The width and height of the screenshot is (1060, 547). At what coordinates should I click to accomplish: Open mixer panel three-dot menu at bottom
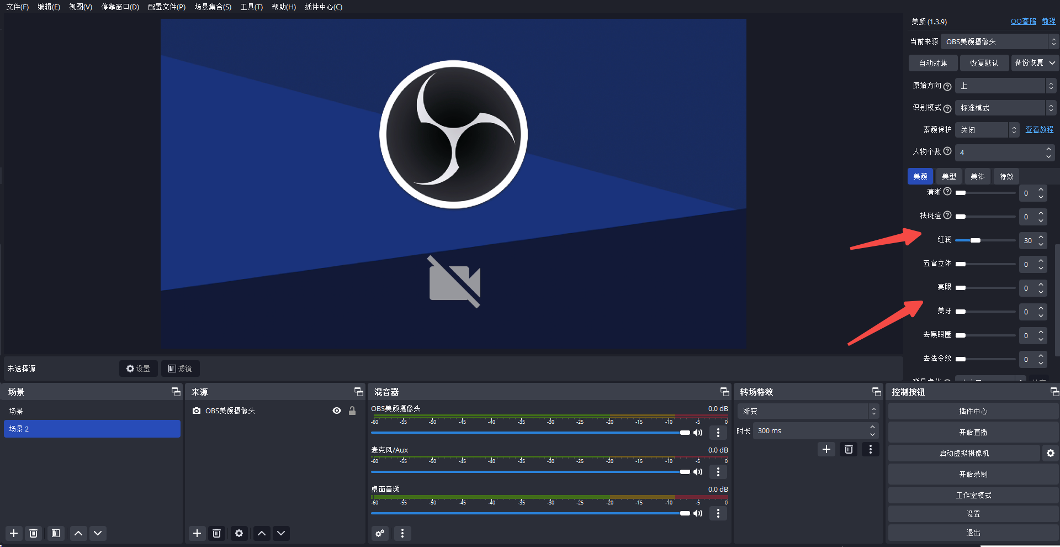[402, 533]
